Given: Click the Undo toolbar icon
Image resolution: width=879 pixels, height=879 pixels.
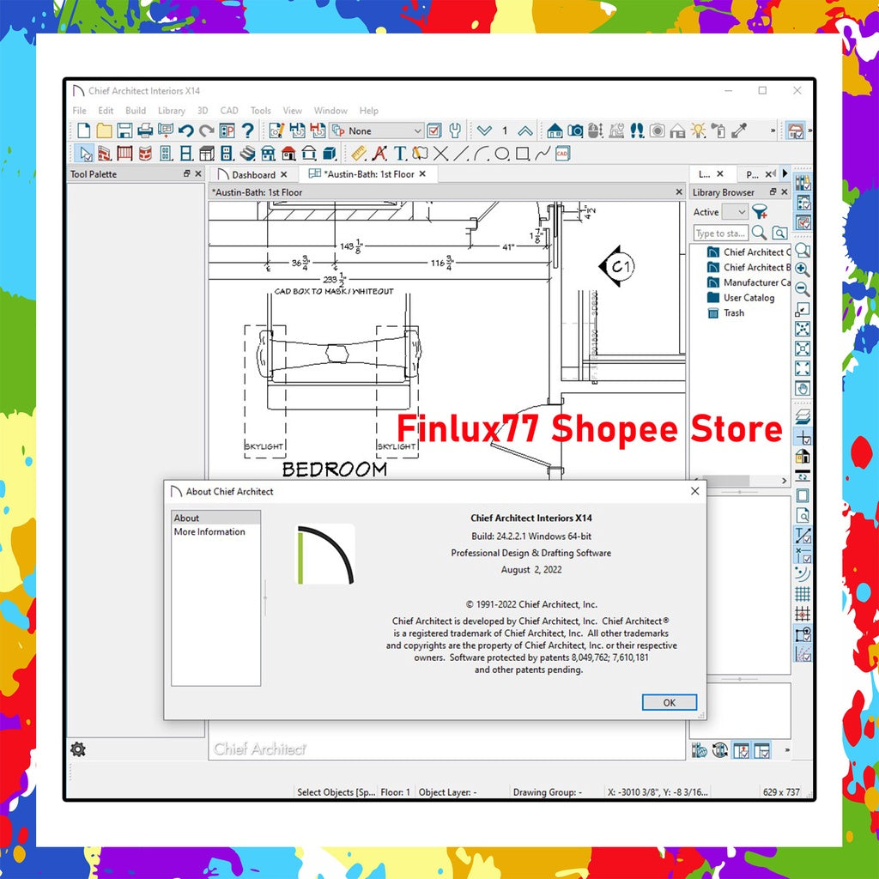Looking at the screenshot, I should pos(185,130).
